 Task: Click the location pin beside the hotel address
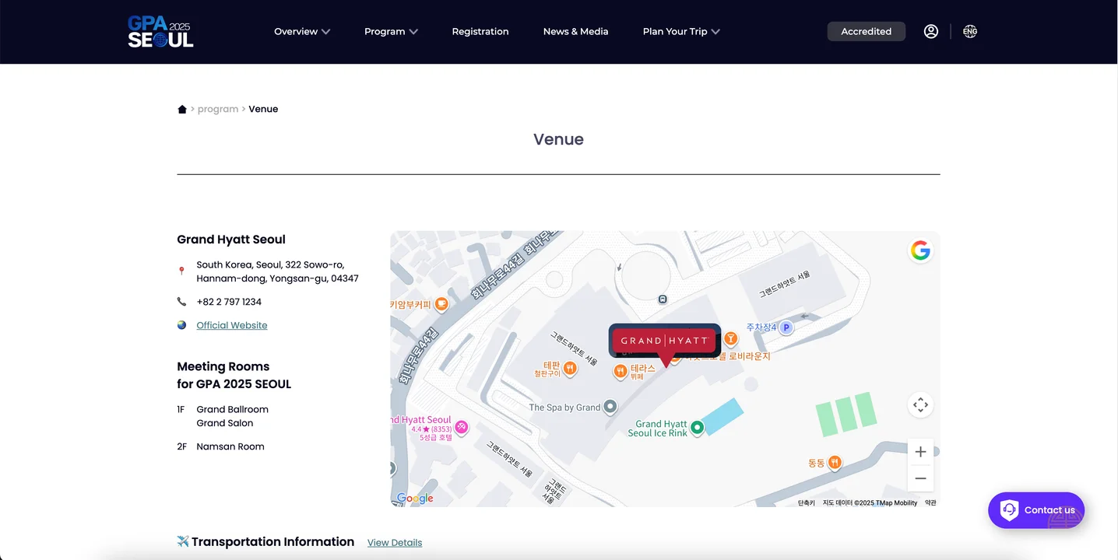click(181, 271)
